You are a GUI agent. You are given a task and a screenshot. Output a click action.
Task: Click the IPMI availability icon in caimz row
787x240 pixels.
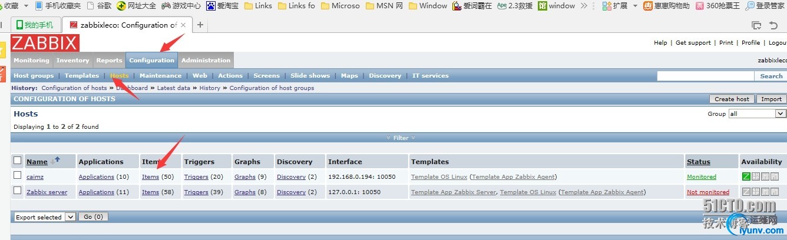(775, 176)
